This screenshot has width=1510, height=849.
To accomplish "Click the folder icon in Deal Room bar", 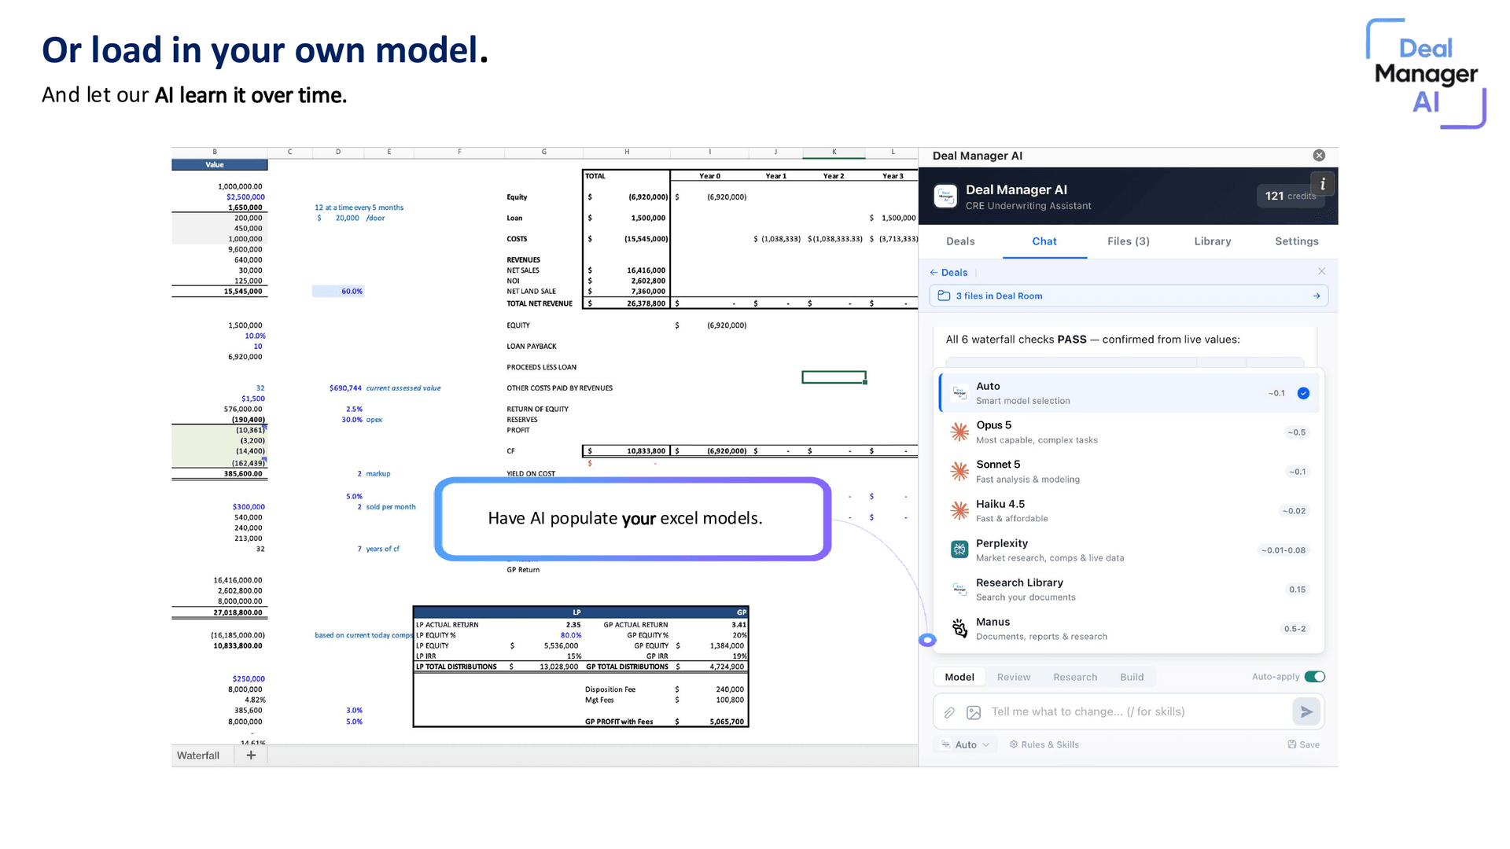I will point(944,296).
